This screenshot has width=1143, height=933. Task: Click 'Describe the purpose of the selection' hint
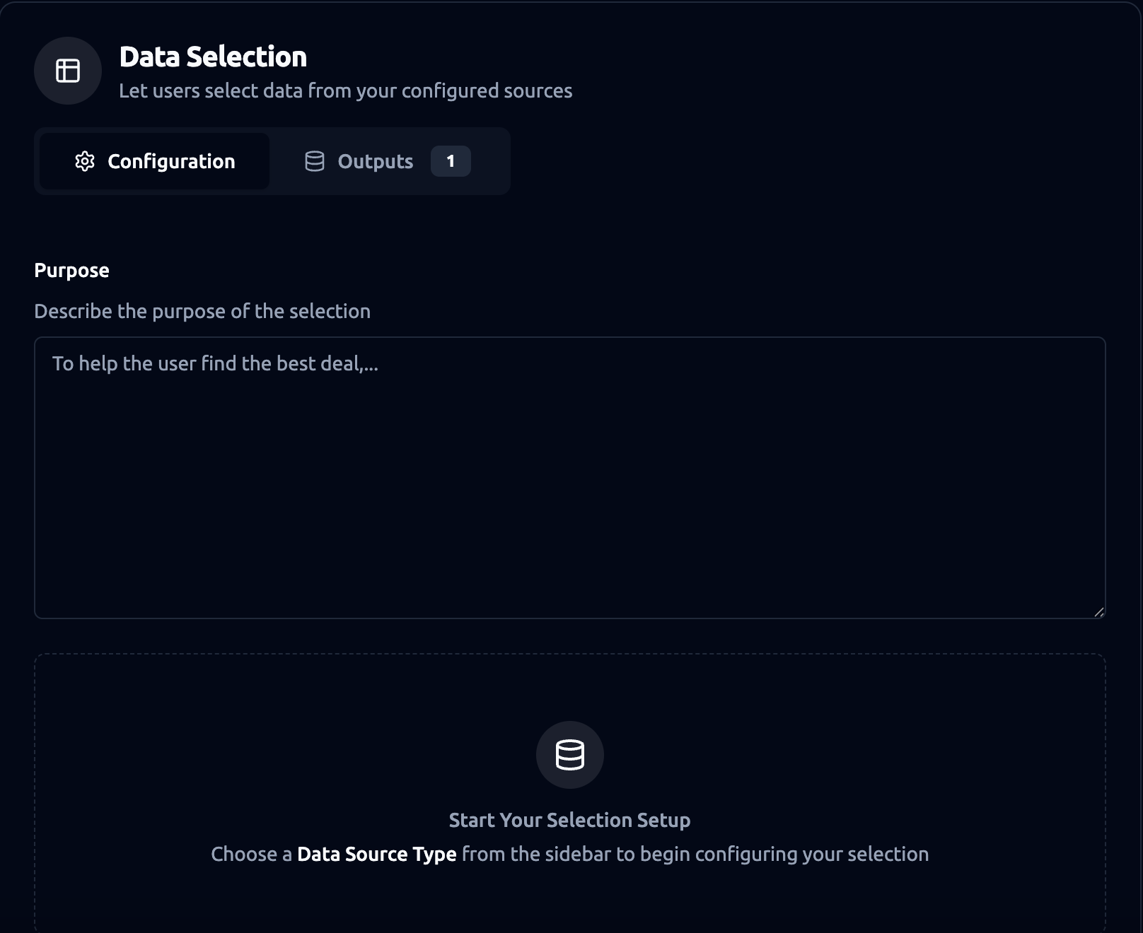click(x=202, y=311)
